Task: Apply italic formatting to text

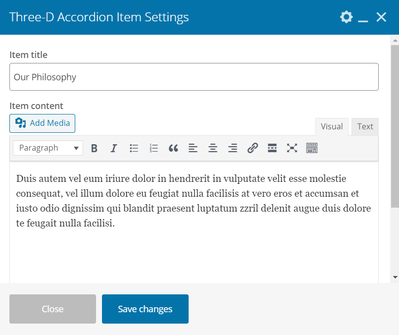Action: [114, 148]
